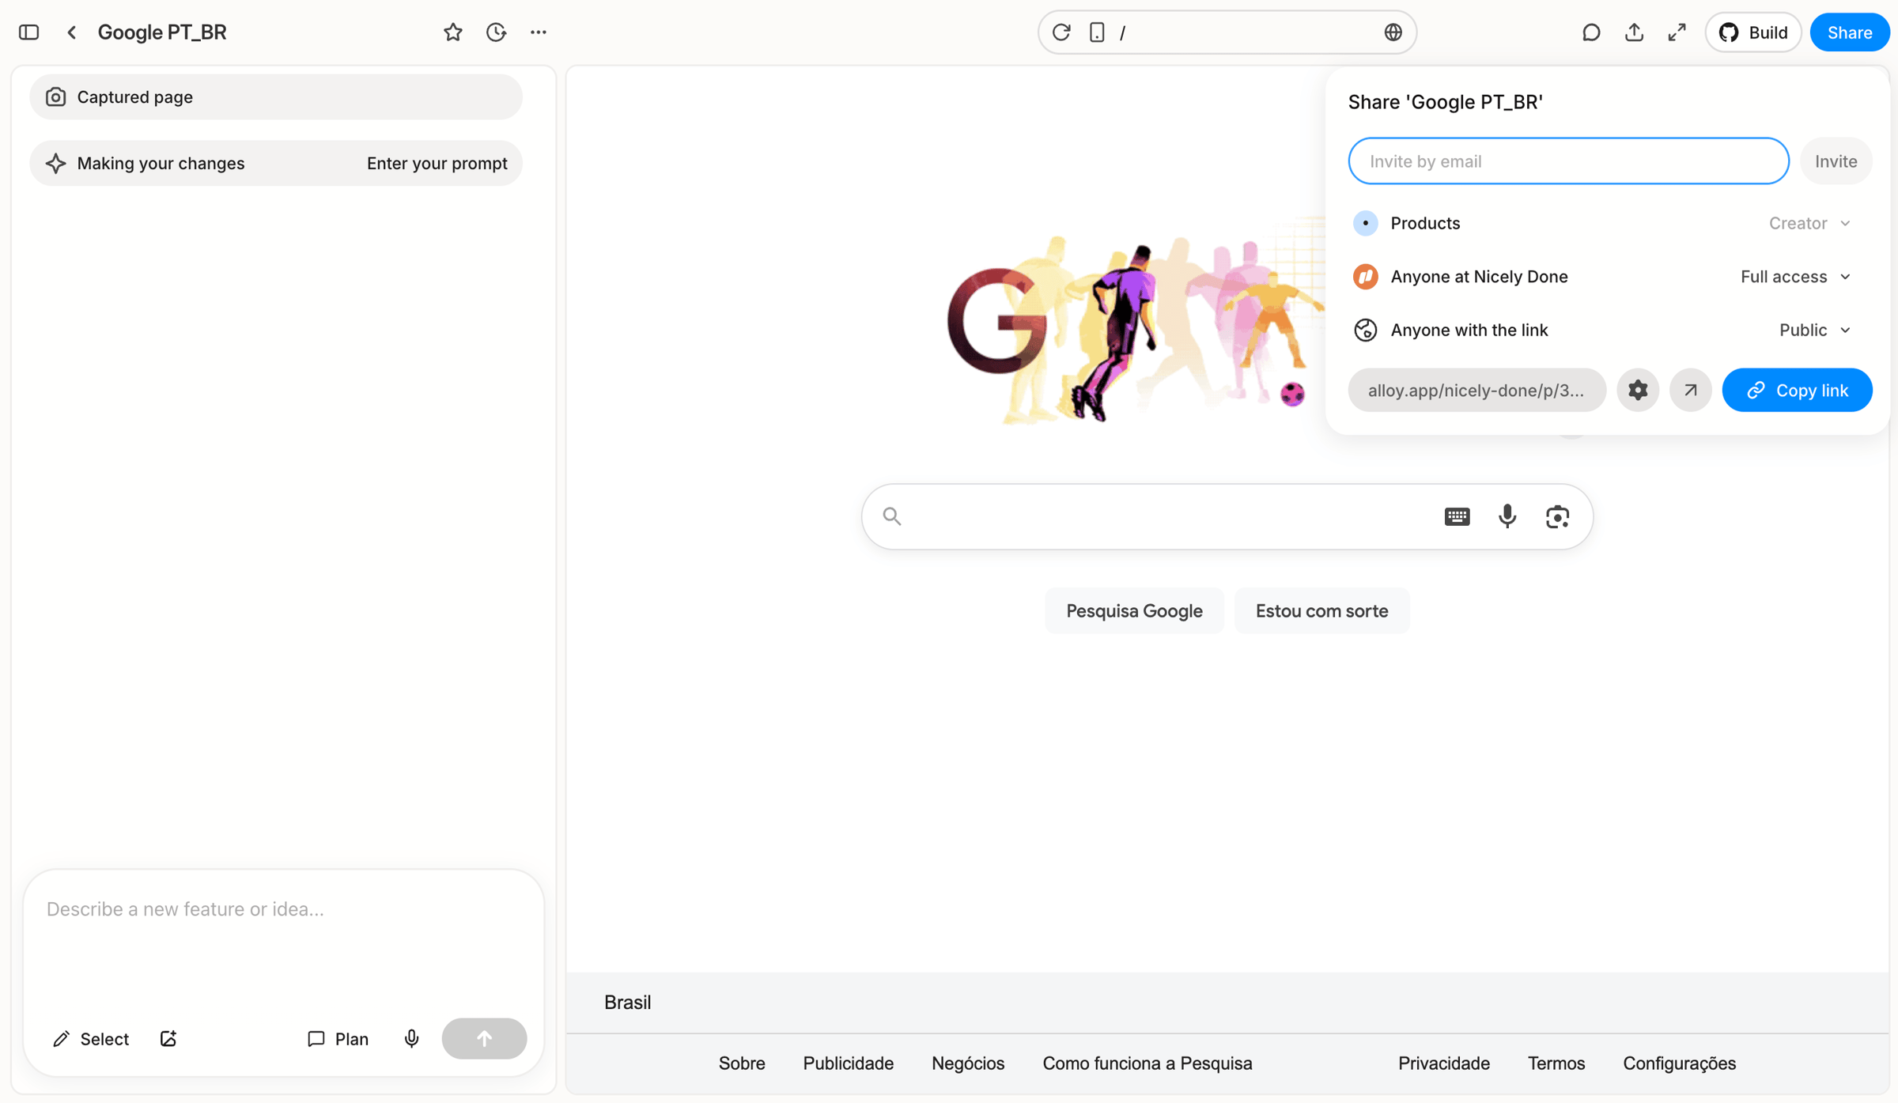The image size is (1898, 1103).
Task: Open the Termos footer link
Action: tap(1556, 1063)
